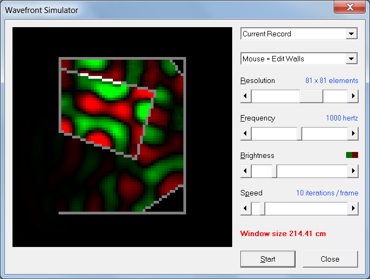The image size is (370, 279).
Task: Click the 'Window size 214.41 cm' text
Action: 283,234
